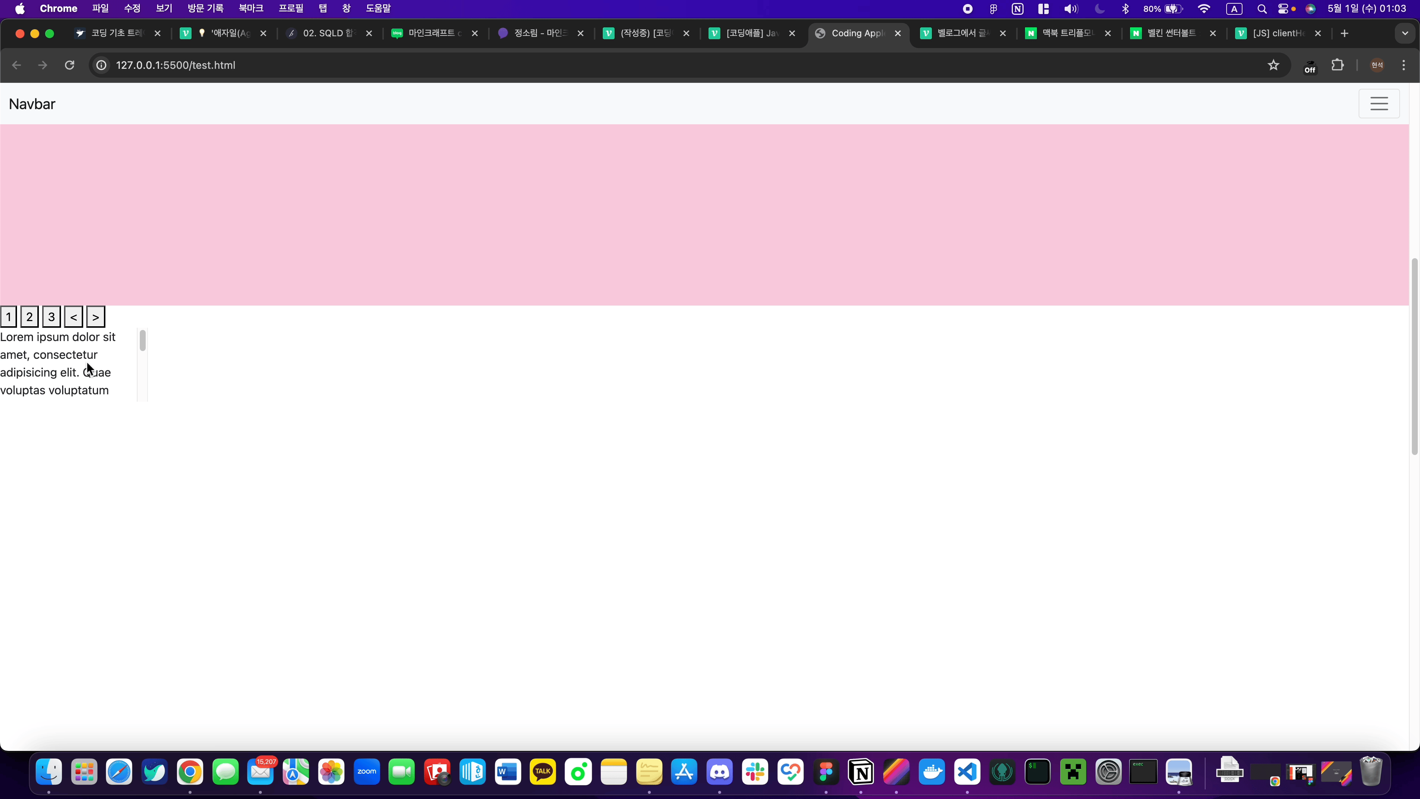
Task: Click the profile avatar in Chrome toolbar
Action: 1377,65
